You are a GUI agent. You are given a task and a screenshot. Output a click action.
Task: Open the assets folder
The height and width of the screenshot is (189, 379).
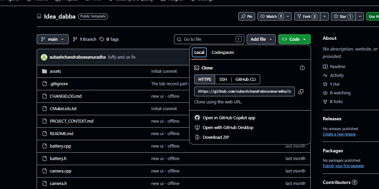tap(55, 71)
